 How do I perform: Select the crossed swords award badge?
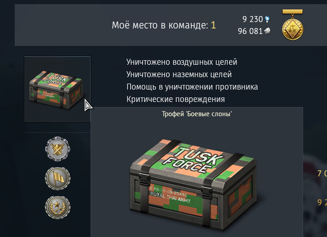tap(58, 149)
